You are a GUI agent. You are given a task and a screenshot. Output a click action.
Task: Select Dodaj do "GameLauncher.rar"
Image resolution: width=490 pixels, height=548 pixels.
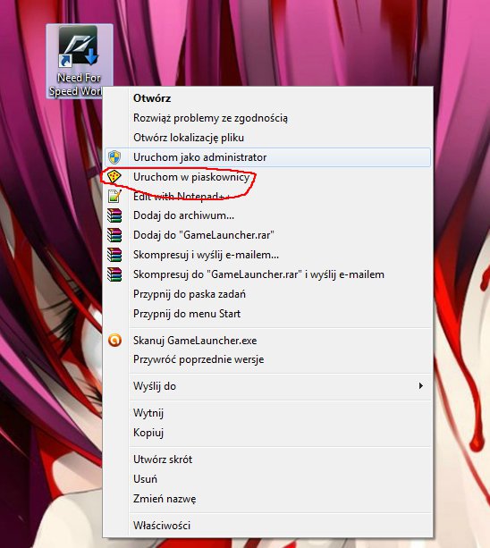coord(267,235)
